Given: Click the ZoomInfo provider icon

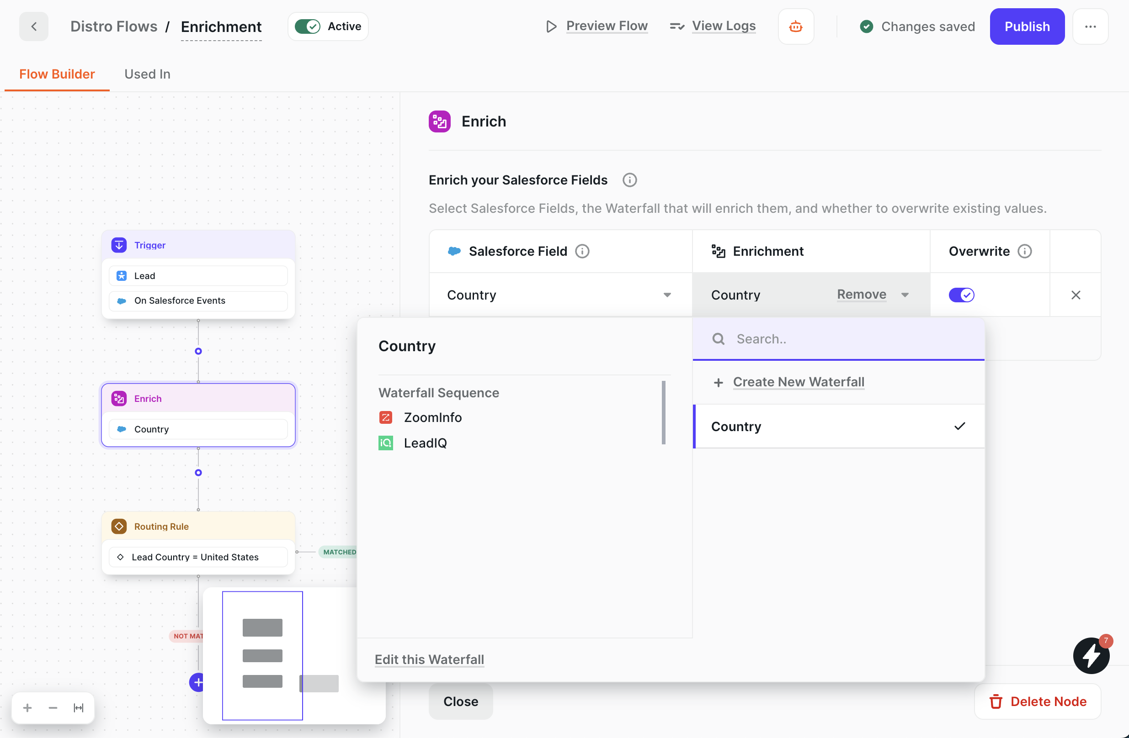Looking at the screenshot, I should pos(385,417).
